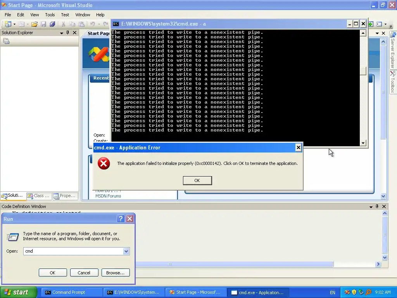The image size is (397, 298).
Task: Close the Solution Explorer panel
Action: pyautogui.click(x=74, y=33)
